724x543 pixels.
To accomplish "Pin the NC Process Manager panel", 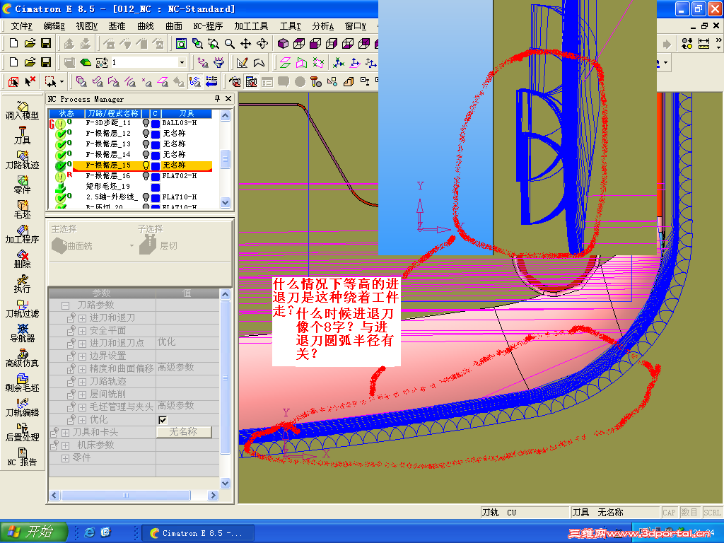I will coord(218,99).
